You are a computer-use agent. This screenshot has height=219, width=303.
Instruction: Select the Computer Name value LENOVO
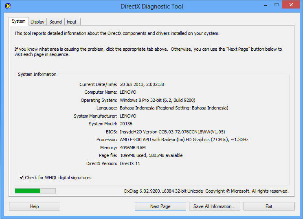pos(128,92)
